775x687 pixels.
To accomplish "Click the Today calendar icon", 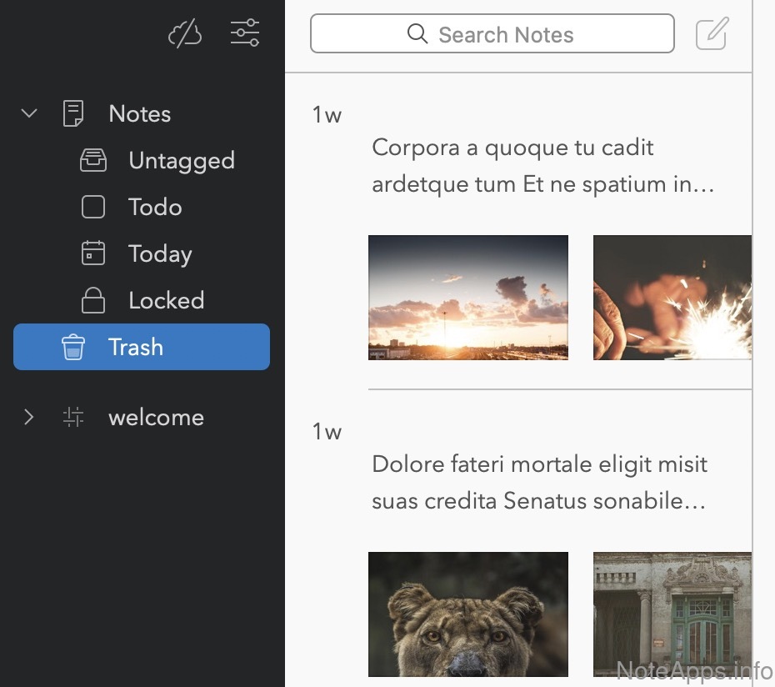I will [x=93, y=253].
